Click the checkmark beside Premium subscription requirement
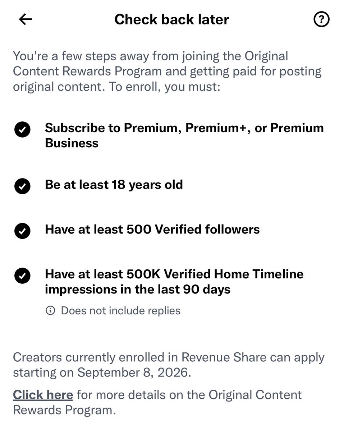The image size is (344, 431). (22, 130)
